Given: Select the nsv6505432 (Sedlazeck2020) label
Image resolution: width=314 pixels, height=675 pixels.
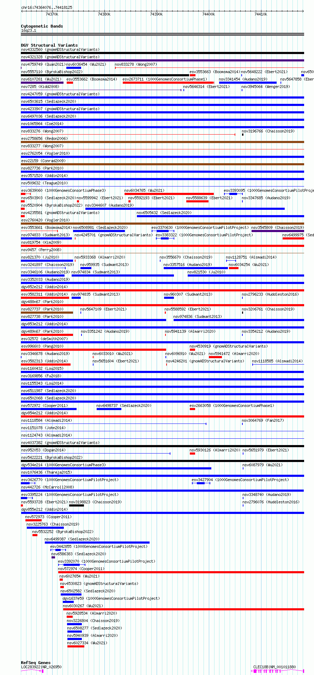Looking at the screenshot, I should click(164, 213).
